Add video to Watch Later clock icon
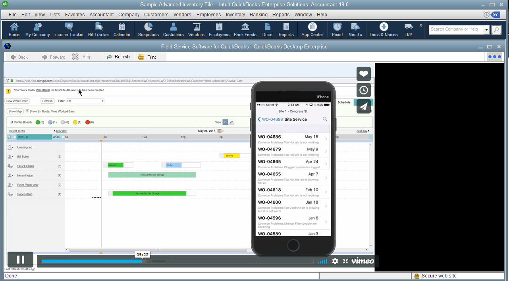 (x=364, y=90)
